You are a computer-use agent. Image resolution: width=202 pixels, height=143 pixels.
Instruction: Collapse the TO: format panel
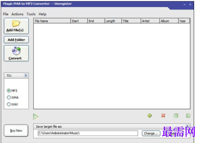[26, 75]
